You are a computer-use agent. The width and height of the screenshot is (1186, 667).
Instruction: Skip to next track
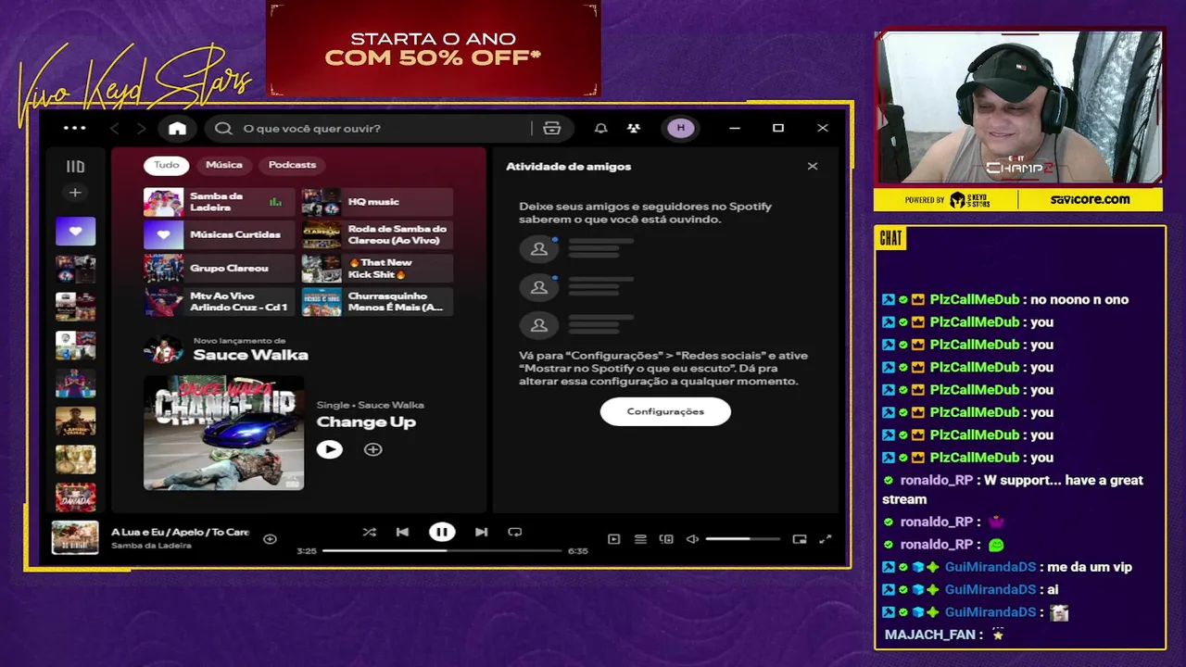tap(481, 532)
